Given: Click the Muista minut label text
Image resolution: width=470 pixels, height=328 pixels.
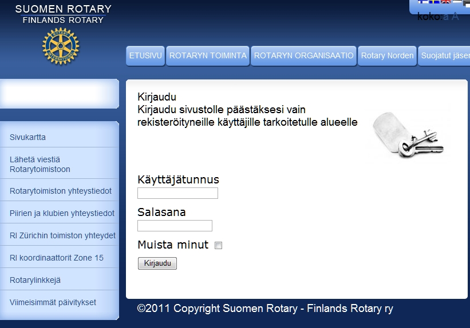Looking at the screenshot, I should coord(173,245).
